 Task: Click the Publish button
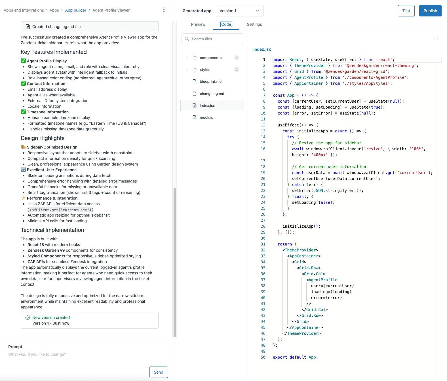click(430, 11)
